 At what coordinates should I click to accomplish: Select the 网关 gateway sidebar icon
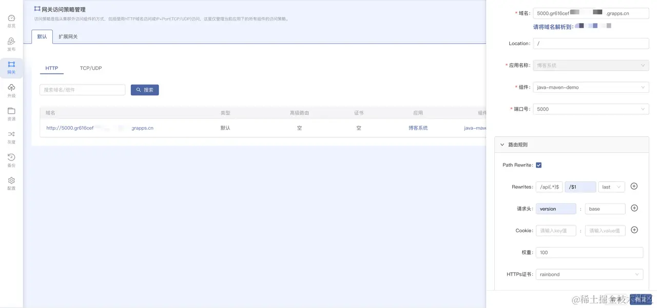coord(11,64)
